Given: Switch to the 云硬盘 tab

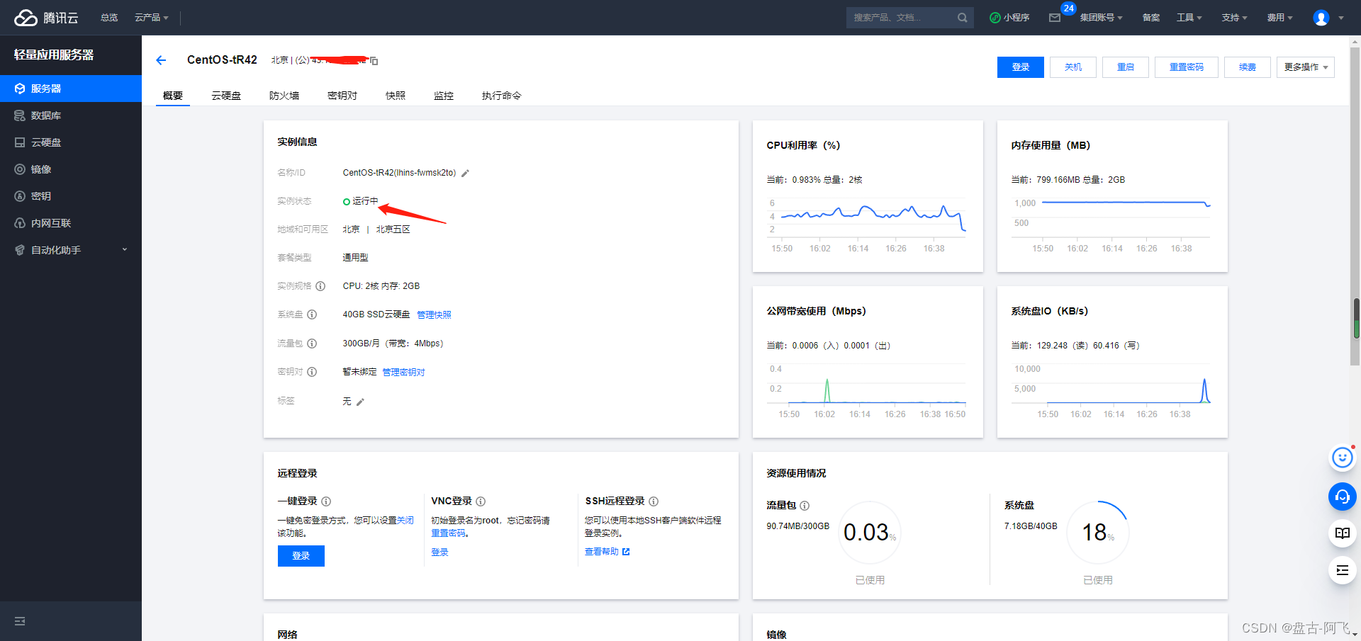Looking at the screenshot, I should point(226,96).
